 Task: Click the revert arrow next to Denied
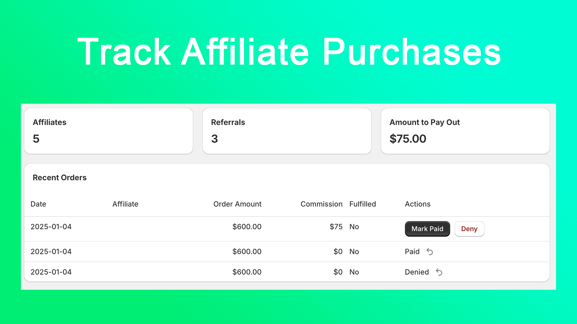click(439, 272)
